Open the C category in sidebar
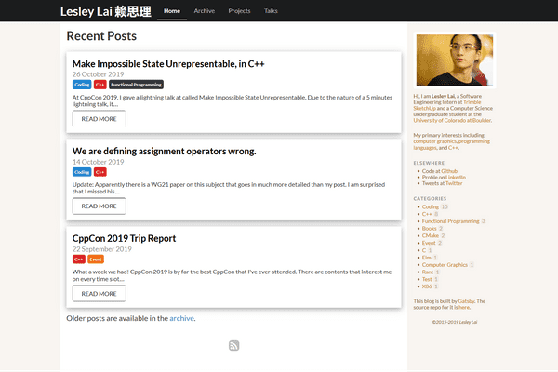Image resolution: width=558 pixels, height=372 pixels. pos(424,250)
